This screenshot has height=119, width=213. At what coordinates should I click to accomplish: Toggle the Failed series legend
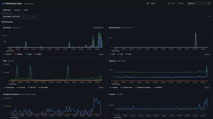[38, 54]
